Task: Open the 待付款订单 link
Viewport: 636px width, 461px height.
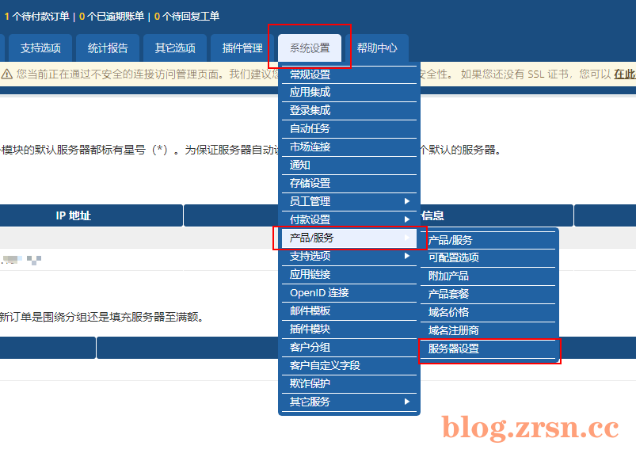Action: point(37,16)
